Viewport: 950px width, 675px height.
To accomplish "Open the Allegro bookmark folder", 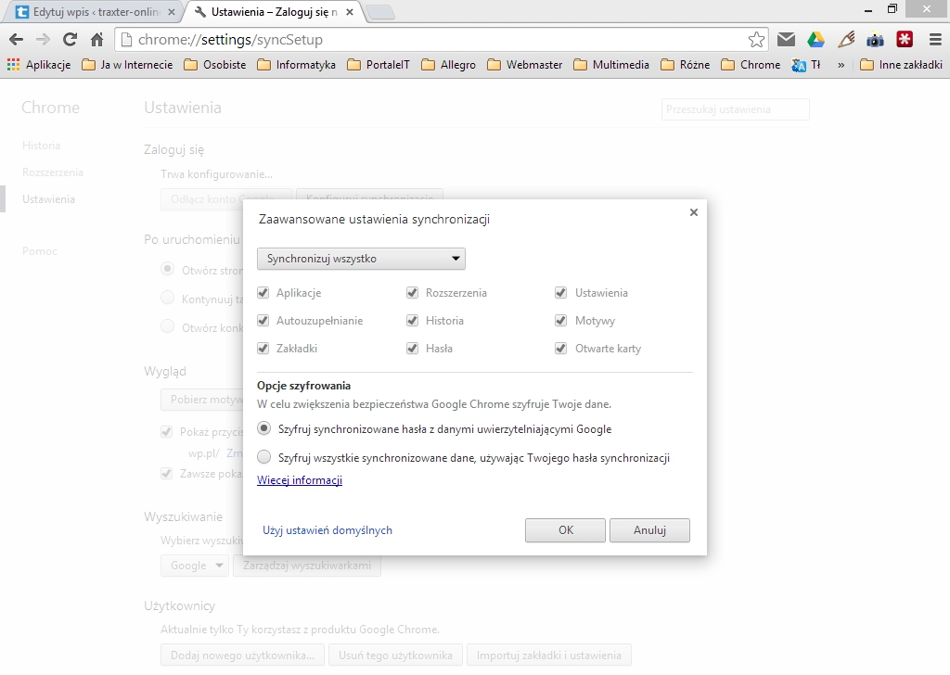I will pyautogui.click(x=449, y=65).
